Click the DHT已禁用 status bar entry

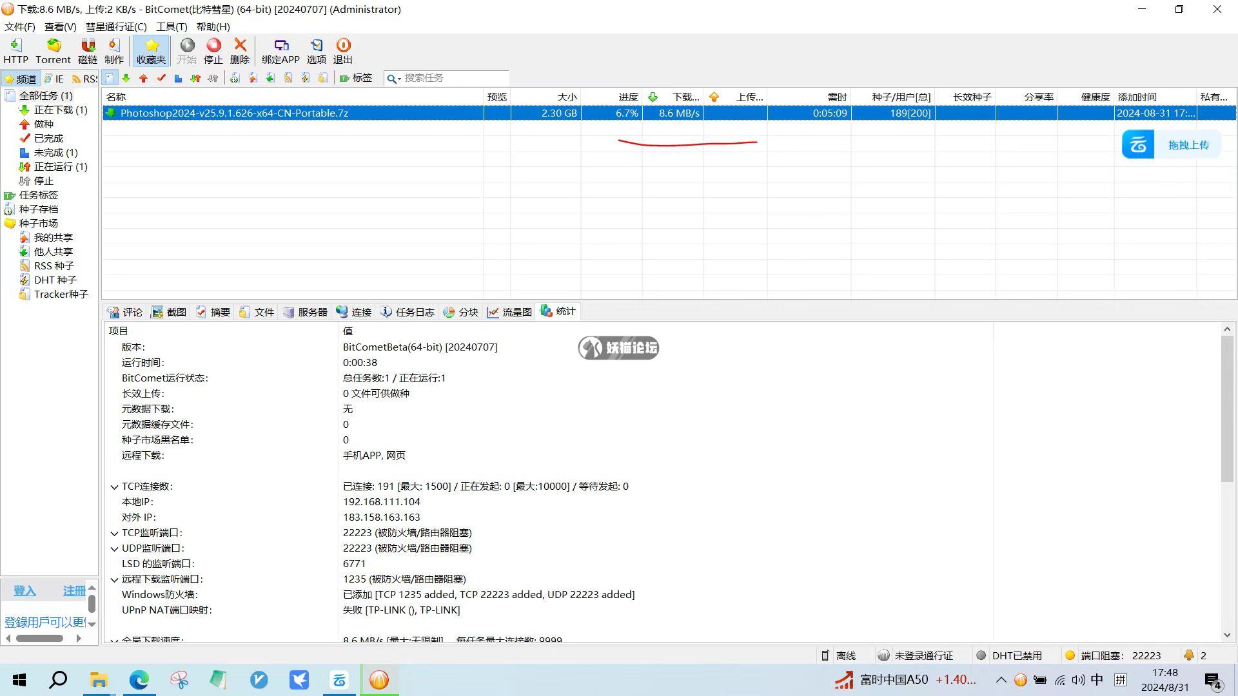[x=1010, y=655]
